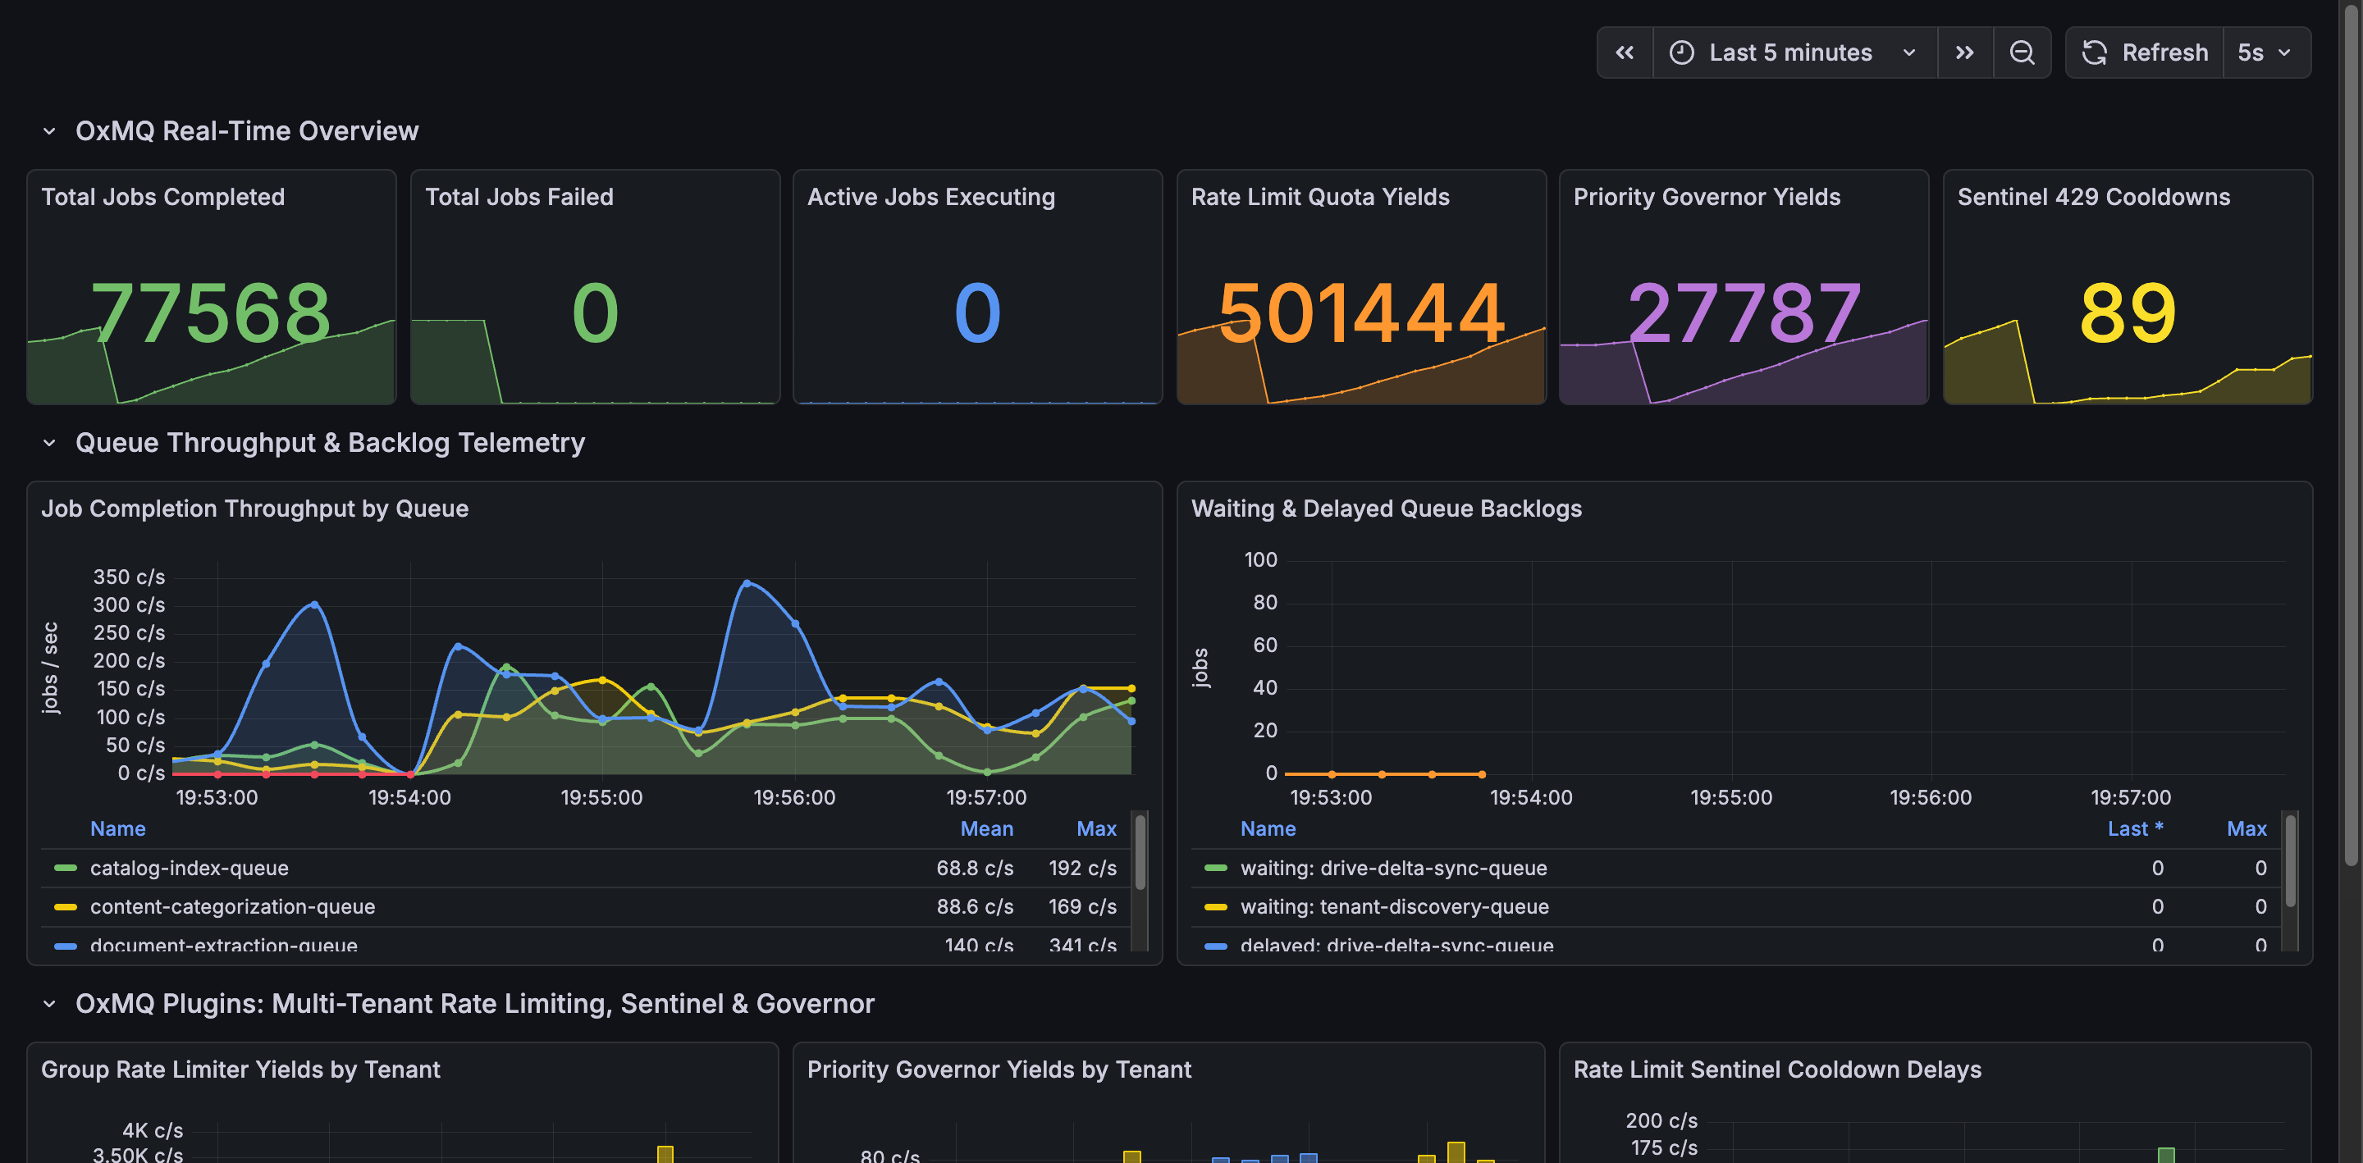Toggle waiting: tenant-discovery-queue series
The image size is (2363, 1163).
click(1394, 907)
